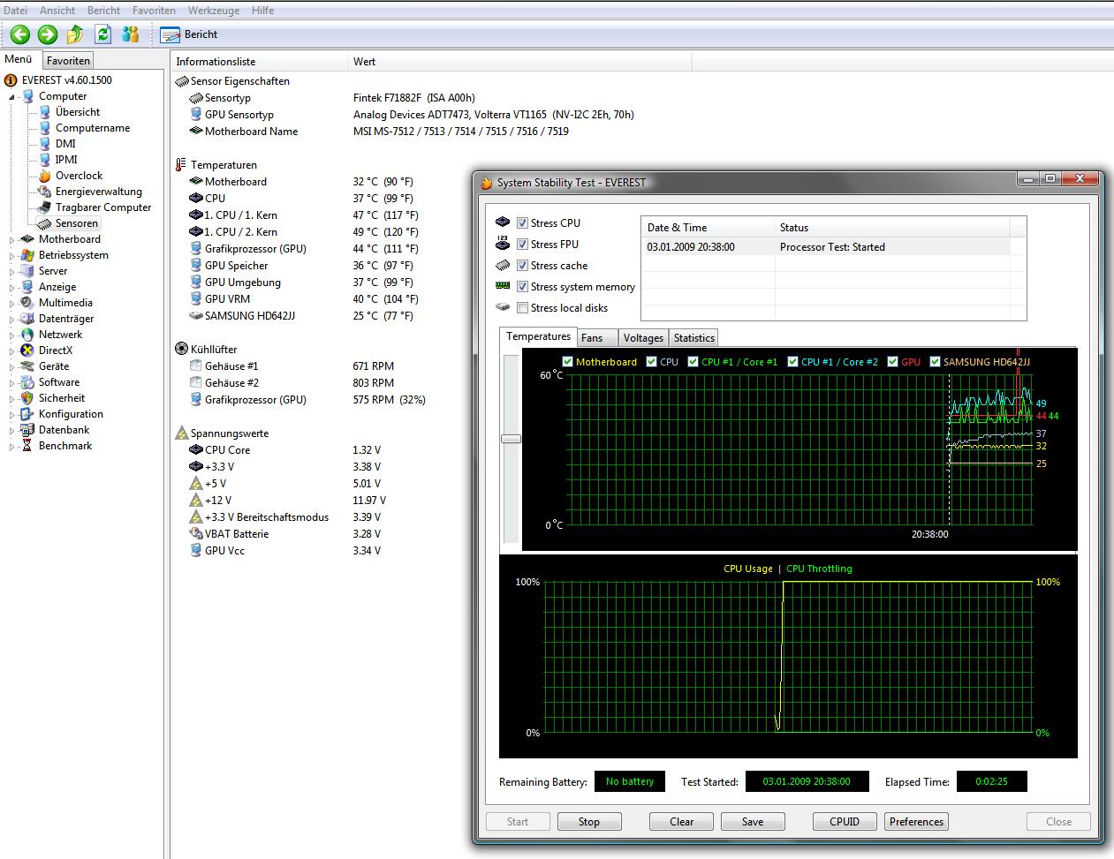Click the Clear button
Viewport: 1114px width, 859px height.
pyautogui.click(x=682, y=822)
